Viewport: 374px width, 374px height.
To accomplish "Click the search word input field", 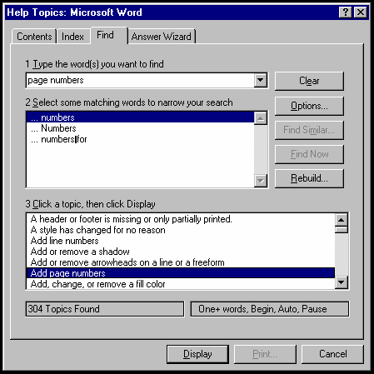I will pos(140,81).
